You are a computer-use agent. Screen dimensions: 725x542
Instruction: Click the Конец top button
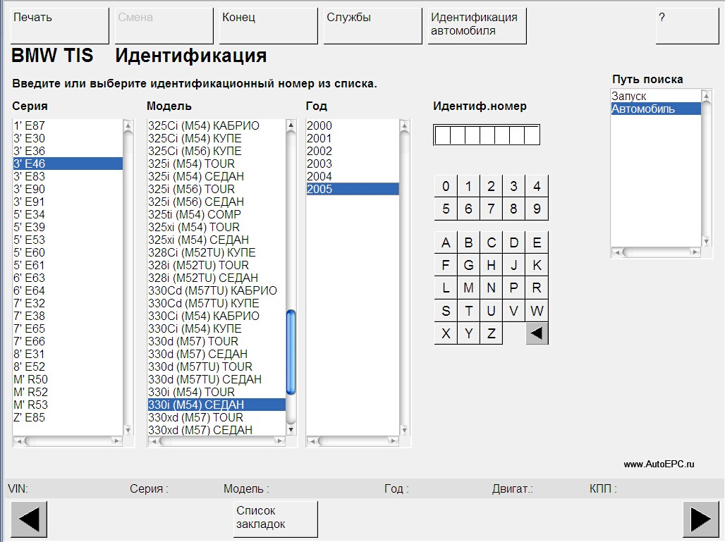point(269,26)
